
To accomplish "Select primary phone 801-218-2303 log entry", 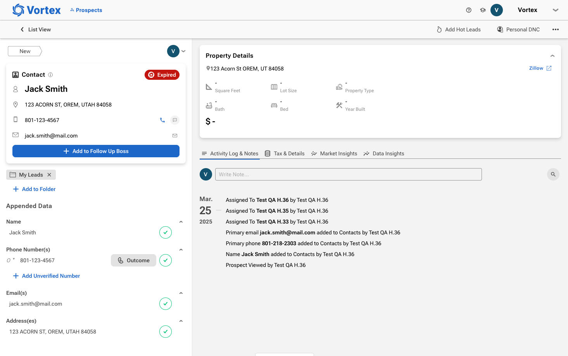I will pyautogui.click(x=304, y=243).
